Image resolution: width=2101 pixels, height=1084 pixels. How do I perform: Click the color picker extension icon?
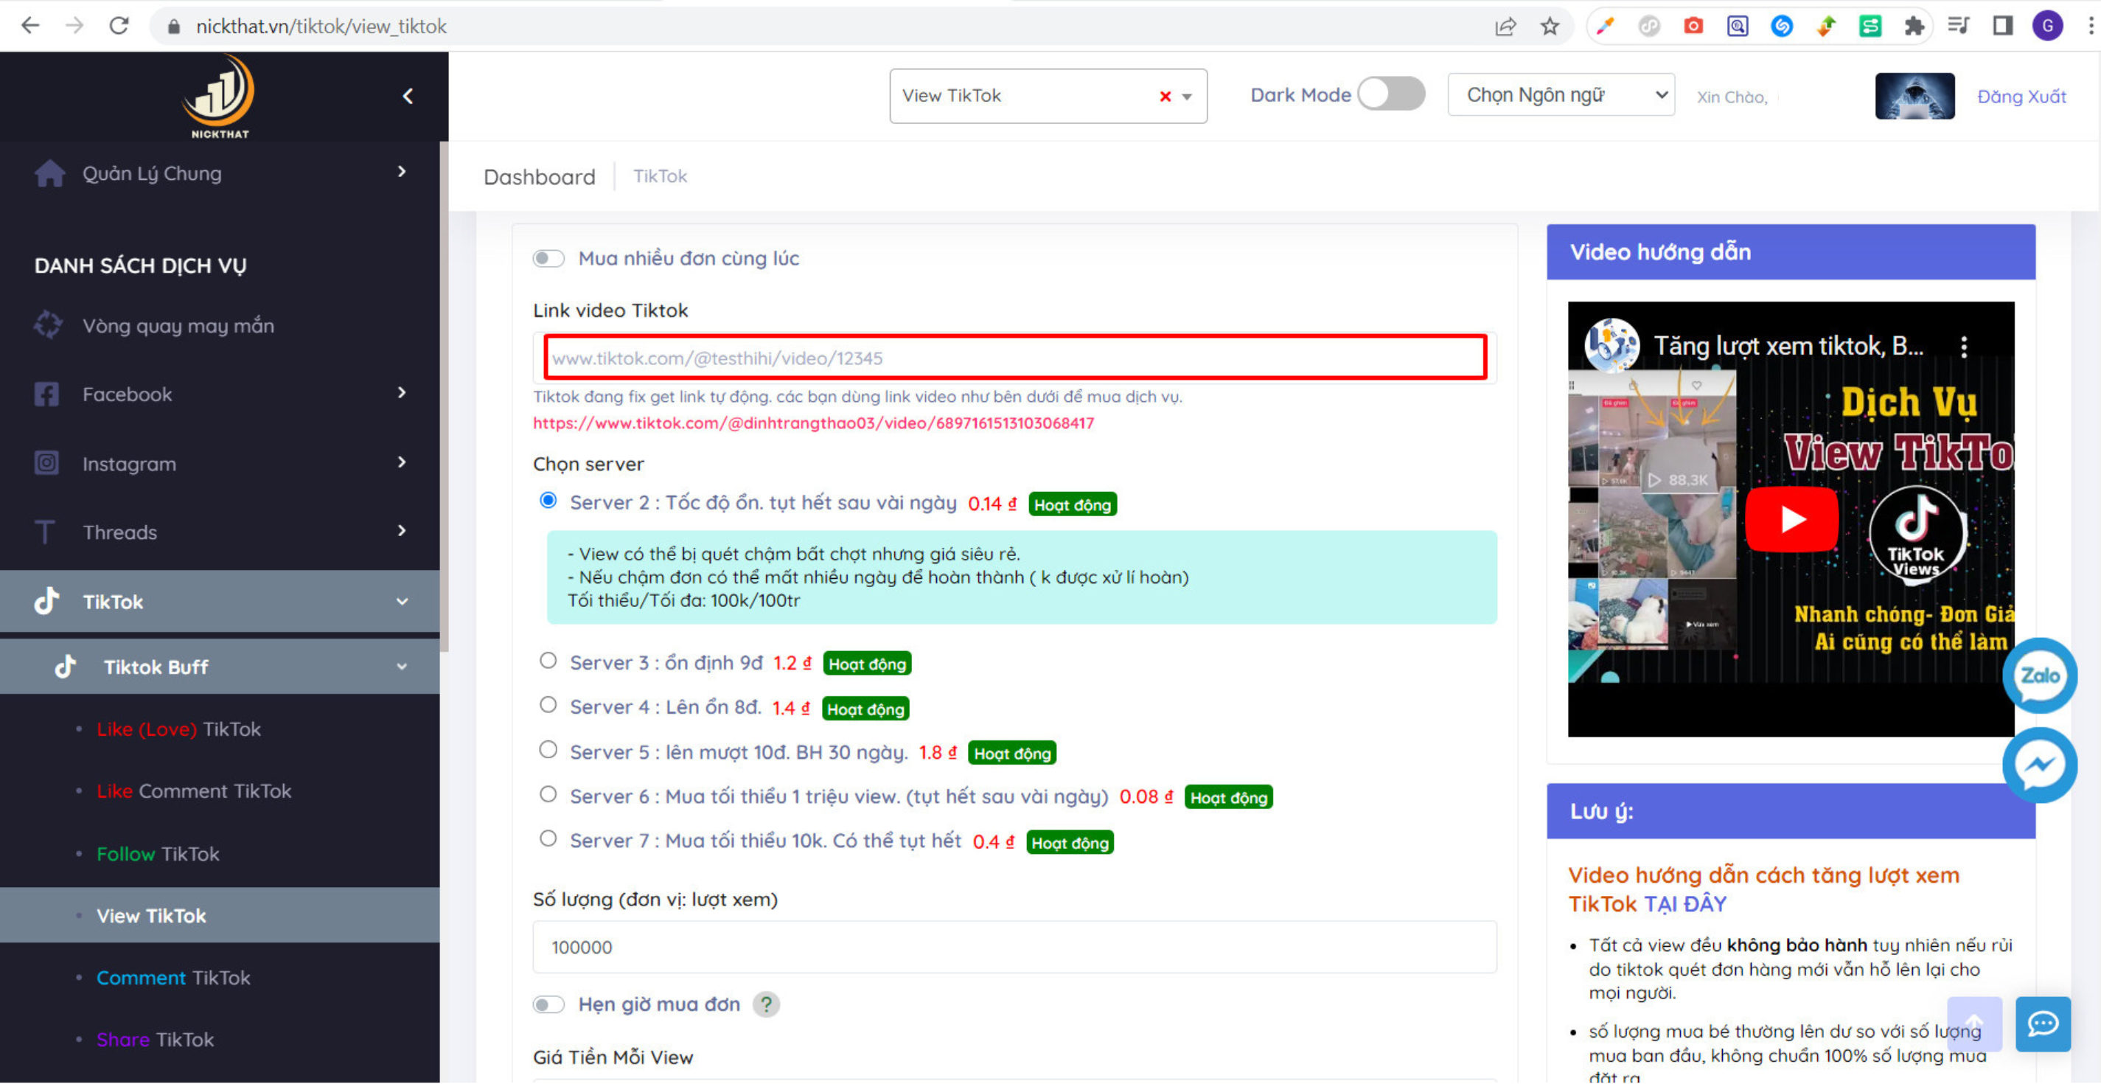(1604, 26)
